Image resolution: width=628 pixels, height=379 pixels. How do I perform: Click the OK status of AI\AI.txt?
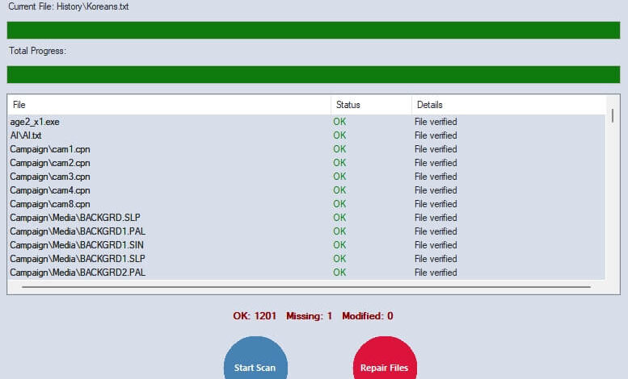click(x=339, y=135)
